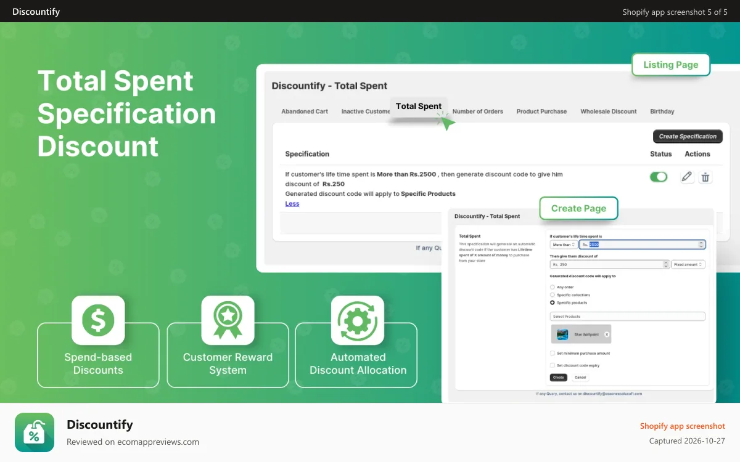Click the dollar Spend-based Discounts icon
The height and width of the screenshot is (462, 740).
click(98, 320)
